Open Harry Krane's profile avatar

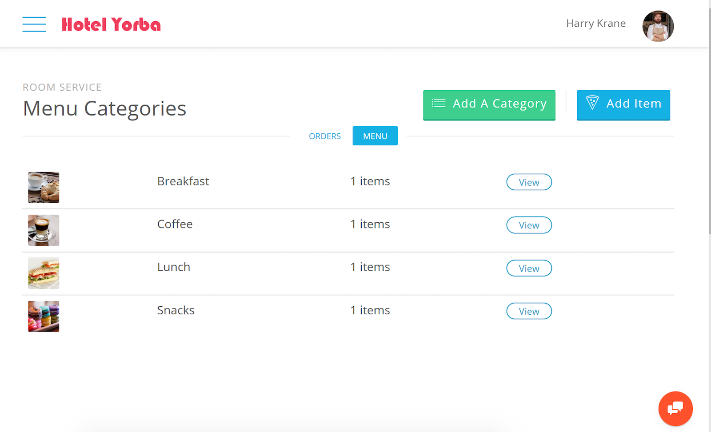pos(658,26)
